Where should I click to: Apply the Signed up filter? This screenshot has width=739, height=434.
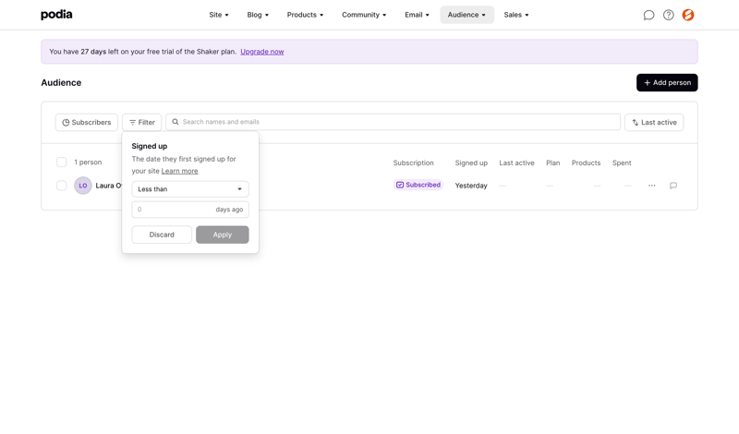point(223,235)
